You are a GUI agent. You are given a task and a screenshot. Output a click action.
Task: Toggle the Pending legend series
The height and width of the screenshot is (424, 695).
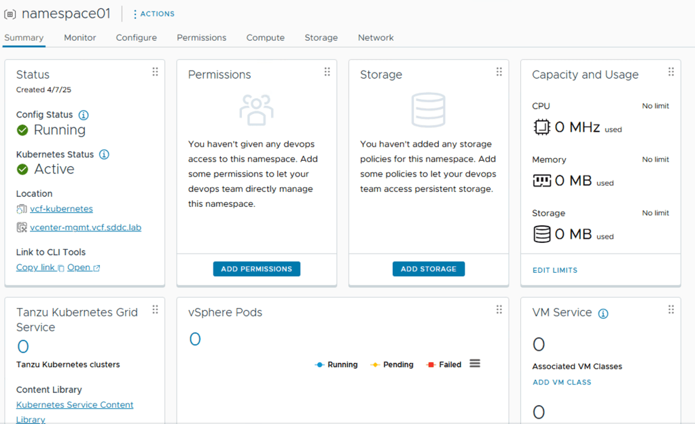[392, 365]
